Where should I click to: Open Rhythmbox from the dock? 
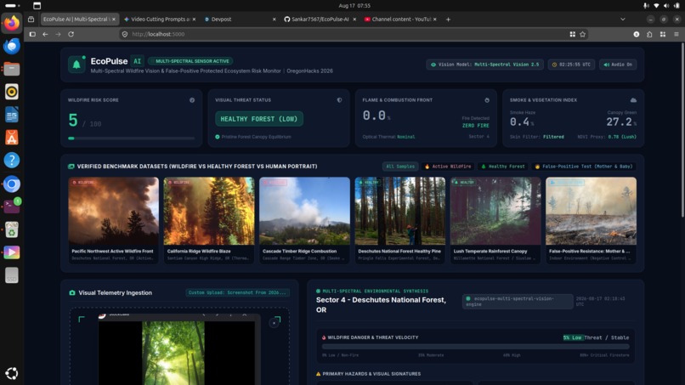(12, 92)
